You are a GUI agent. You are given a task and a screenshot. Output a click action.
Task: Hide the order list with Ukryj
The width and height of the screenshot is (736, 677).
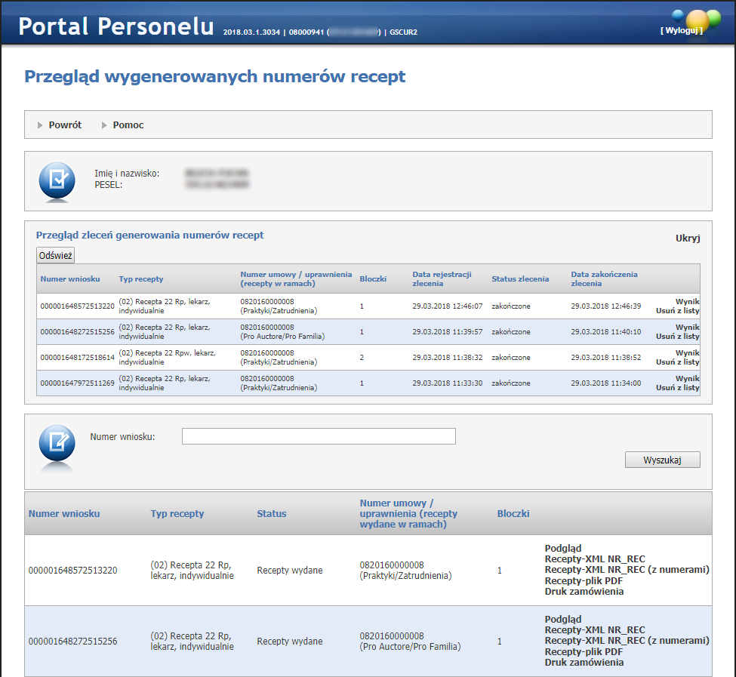click(688, 238)
